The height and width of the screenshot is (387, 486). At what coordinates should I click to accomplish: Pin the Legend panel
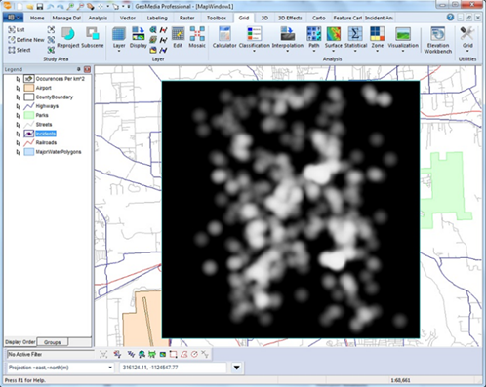pyautogui.click(x=78, y=69)
